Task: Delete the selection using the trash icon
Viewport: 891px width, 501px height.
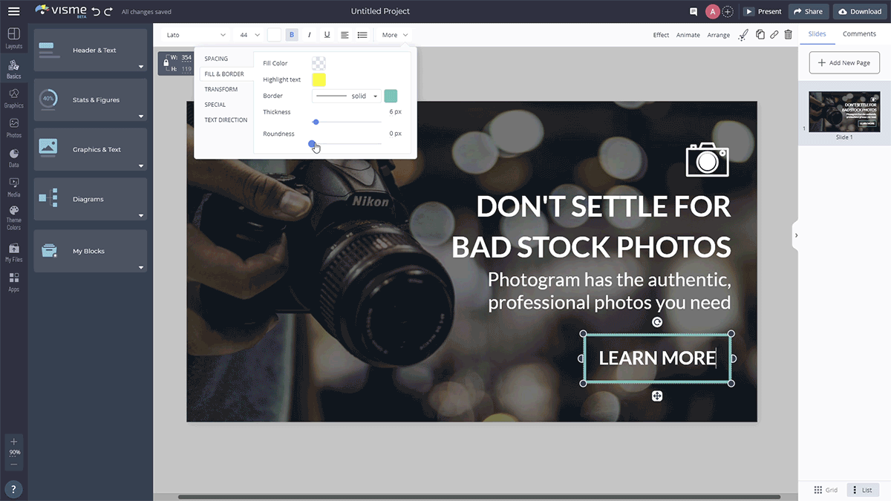Action: coord(789,34)
